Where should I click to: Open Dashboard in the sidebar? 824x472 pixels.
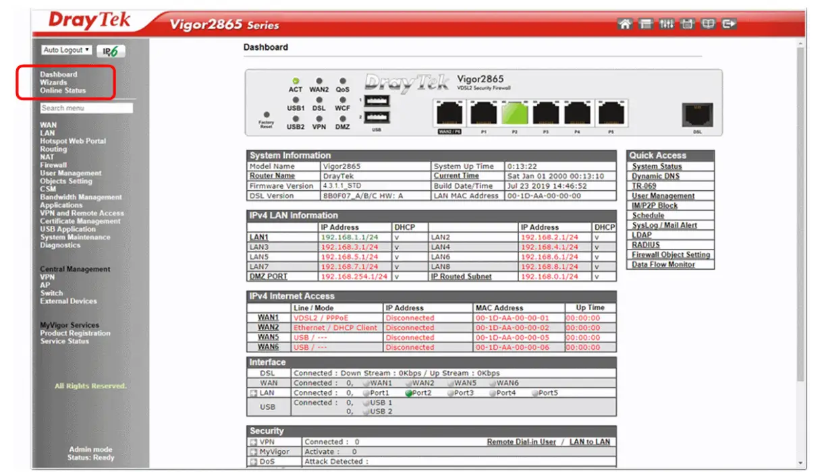59,74
